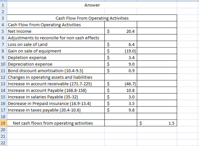Select 'Depletion expense' cell
199x146 pixels.
click(56, 57)
